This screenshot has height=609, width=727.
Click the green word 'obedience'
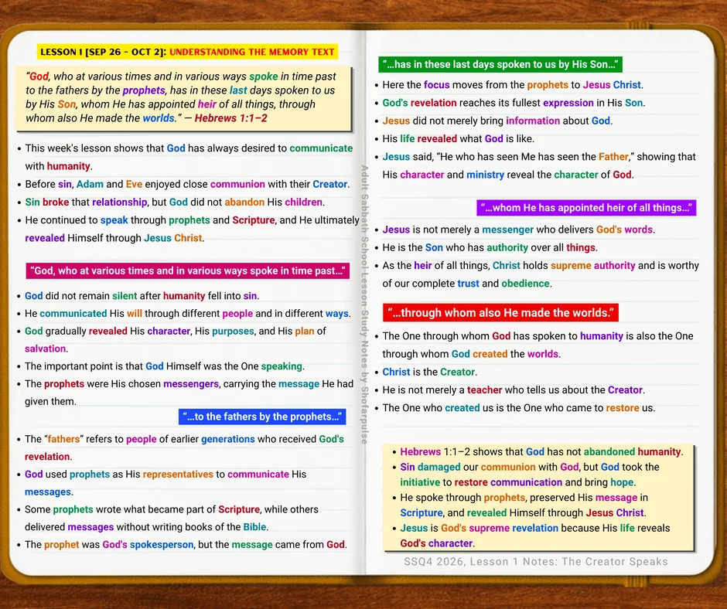tap(525, 283)
